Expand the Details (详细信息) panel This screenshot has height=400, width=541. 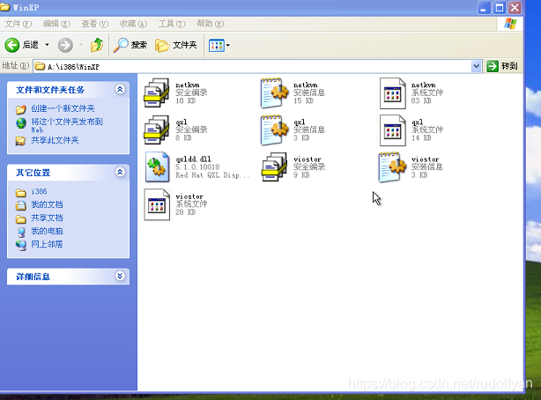[120, 276]
